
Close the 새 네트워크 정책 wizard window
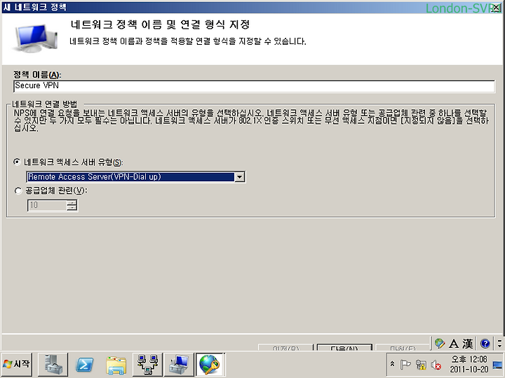[x=497, y=8]
